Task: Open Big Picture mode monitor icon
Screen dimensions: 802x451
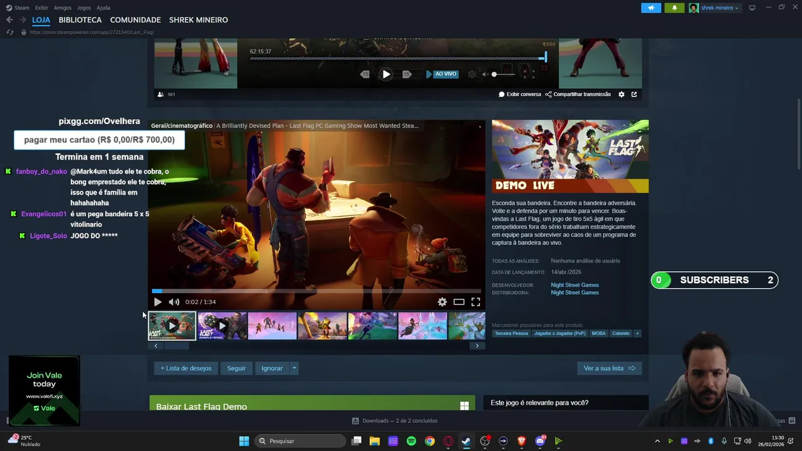Action: tap(752, 8)
